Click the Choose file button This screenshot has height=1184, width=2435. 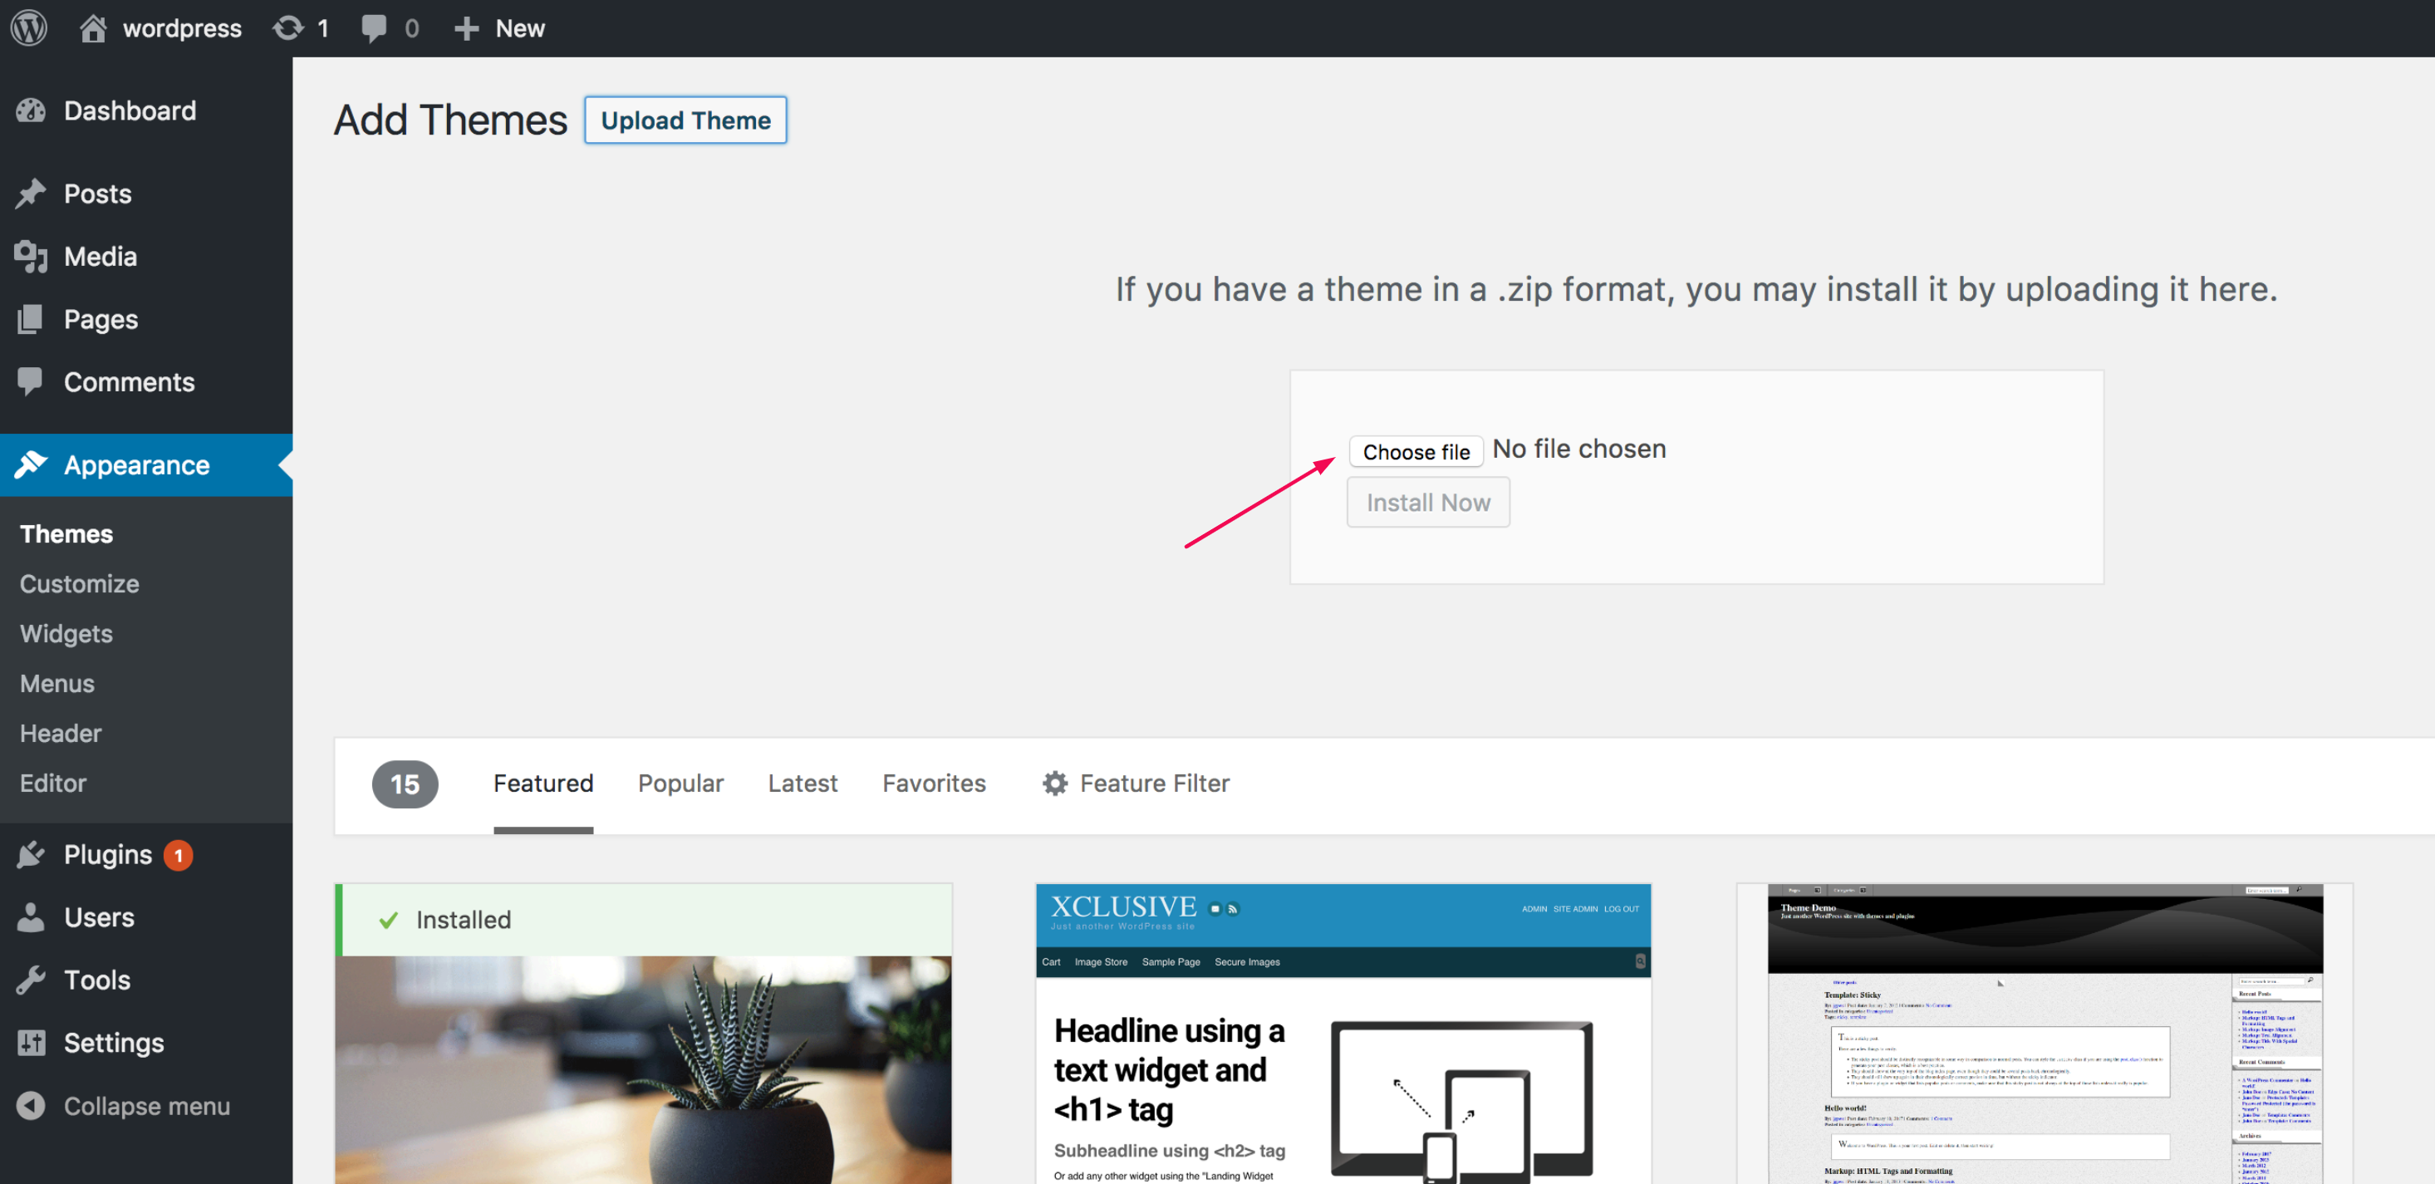(x=1416, y=451)
